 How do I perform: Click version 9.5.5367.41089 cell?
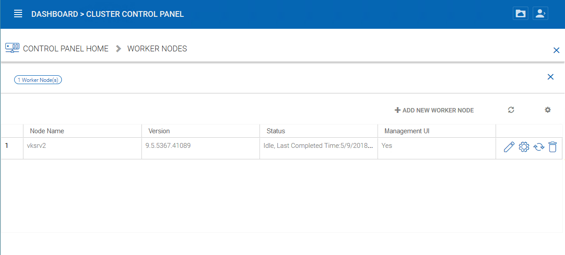[201, 148]
